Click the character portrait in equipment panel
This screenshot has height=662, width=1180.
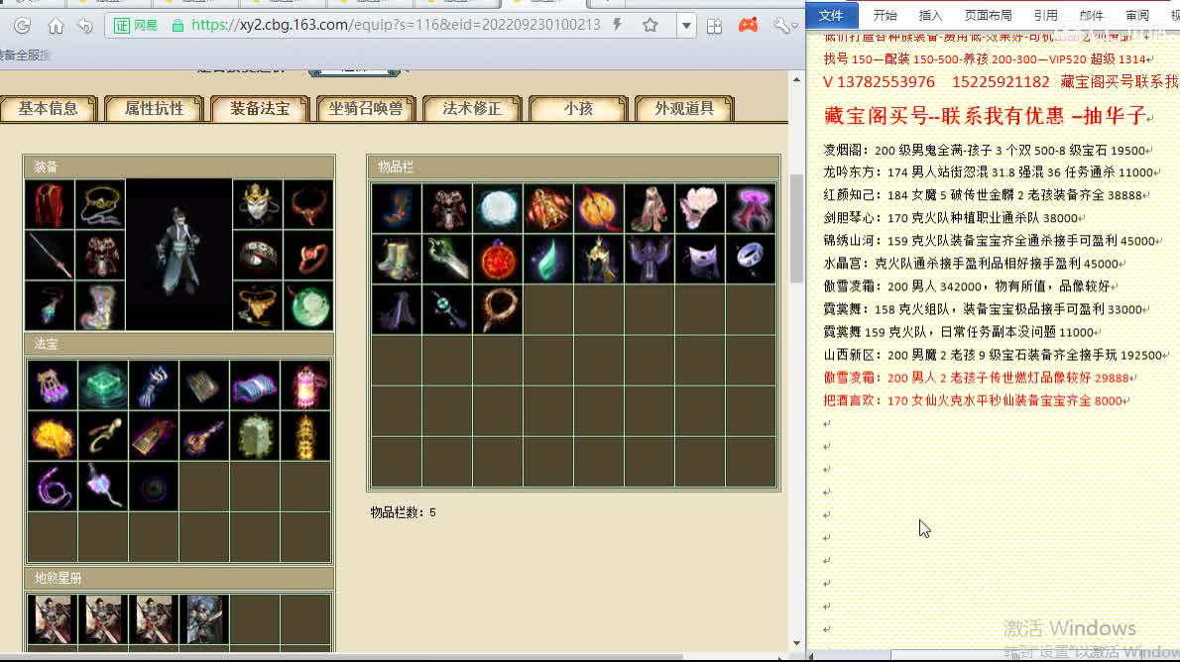179,255
